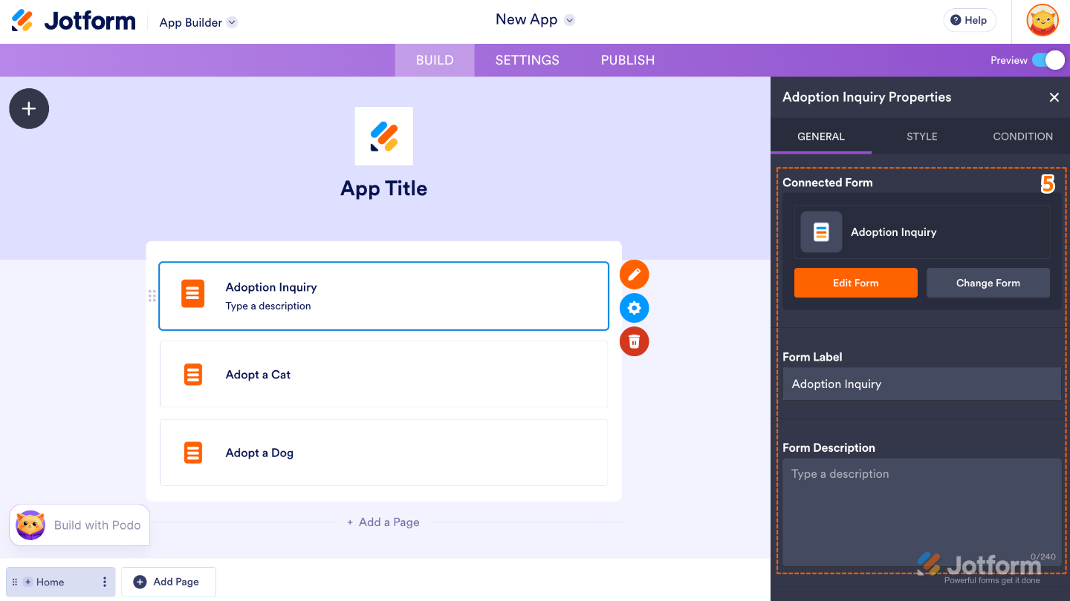This screenshot has width=1070, height=601.
Task: Click the Change Form button
Action: click(988, 283)
